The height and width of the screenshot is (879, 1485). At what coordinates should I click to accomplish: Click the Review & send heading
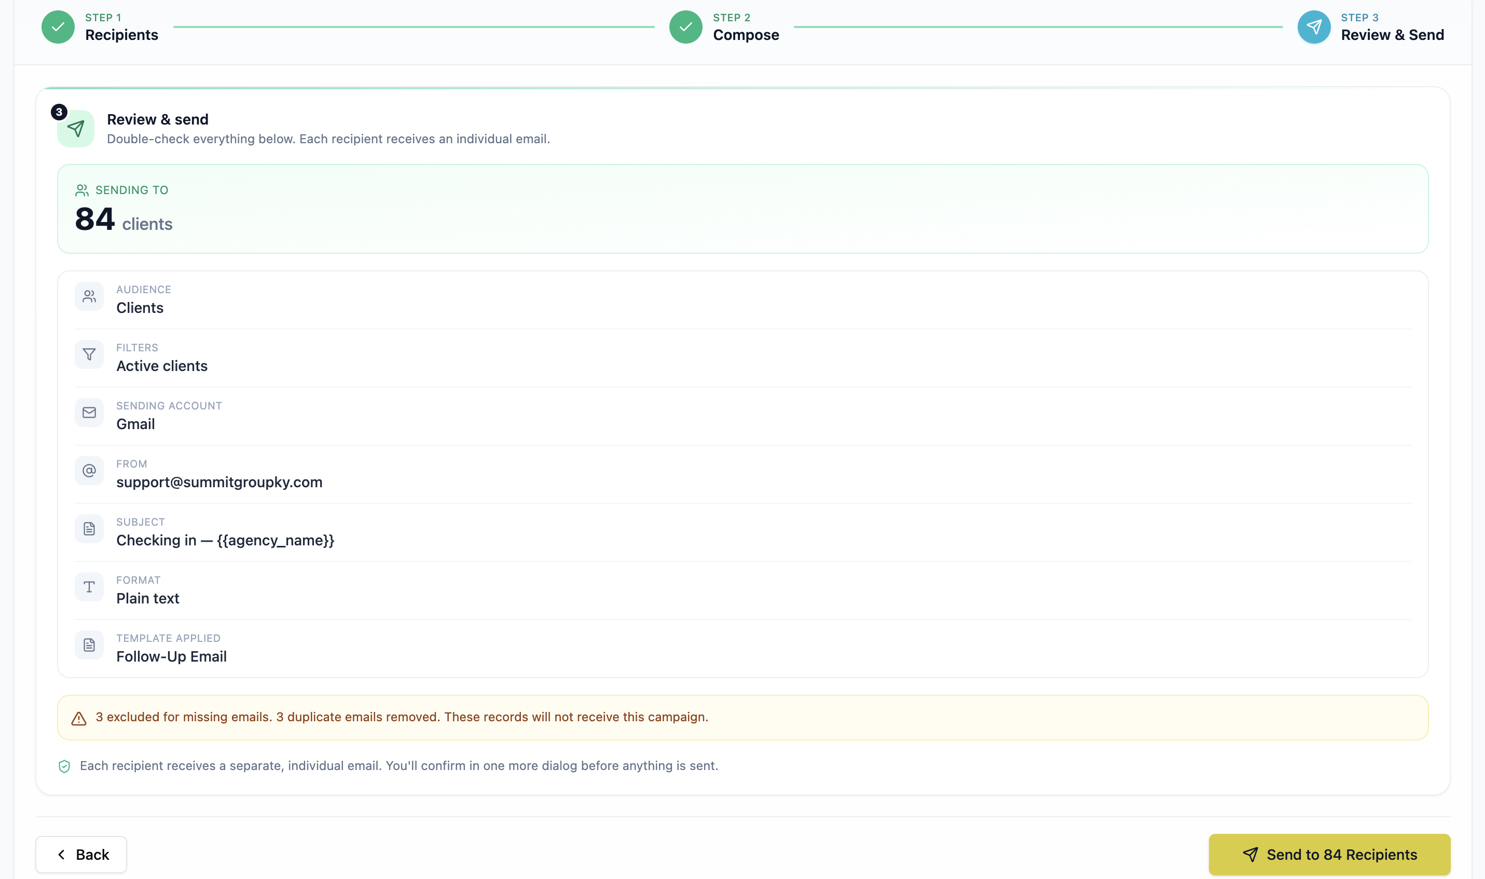[158, 119]
